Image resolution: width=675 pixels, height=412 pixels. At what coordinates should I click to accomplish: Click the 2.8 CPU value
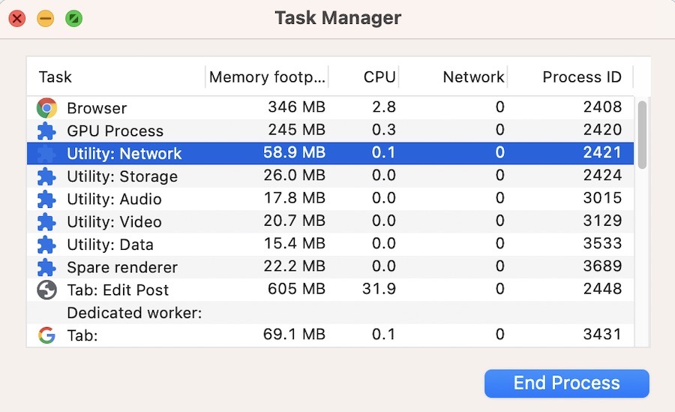[x=383, y=107]
